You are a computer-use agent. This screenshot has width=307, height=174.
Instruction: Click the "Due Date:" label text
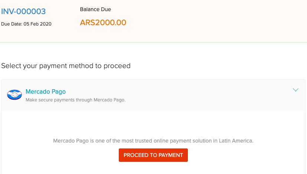[x=12, y=24]
